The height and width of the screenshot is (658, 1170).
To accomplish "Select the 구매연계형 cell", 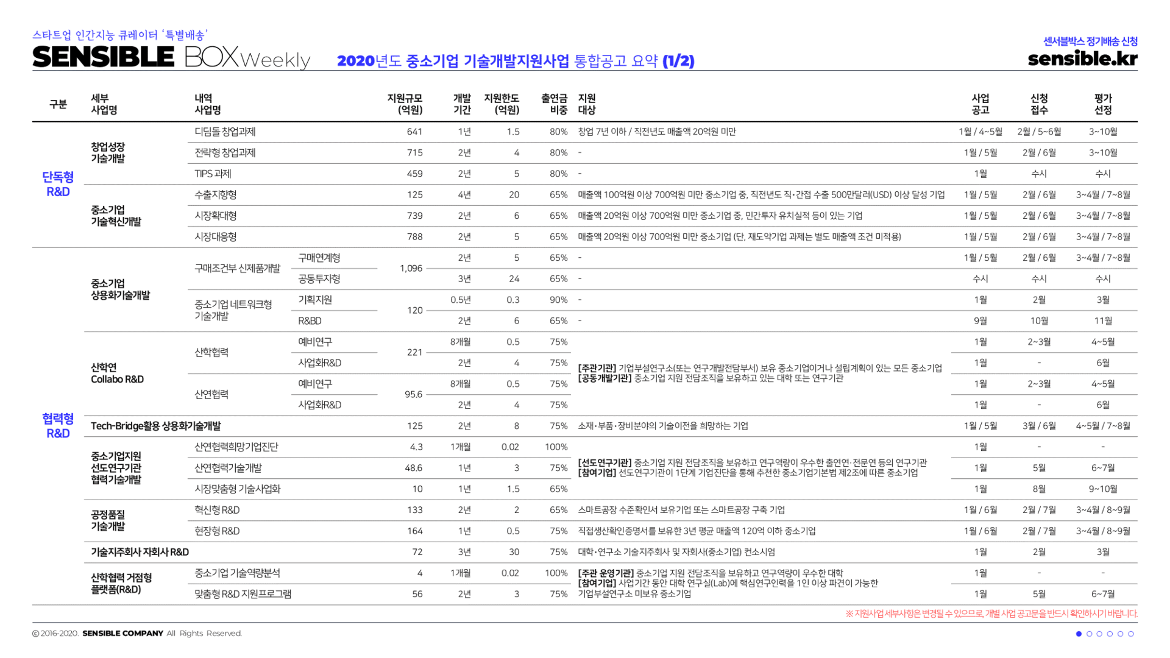I will 319,258.
